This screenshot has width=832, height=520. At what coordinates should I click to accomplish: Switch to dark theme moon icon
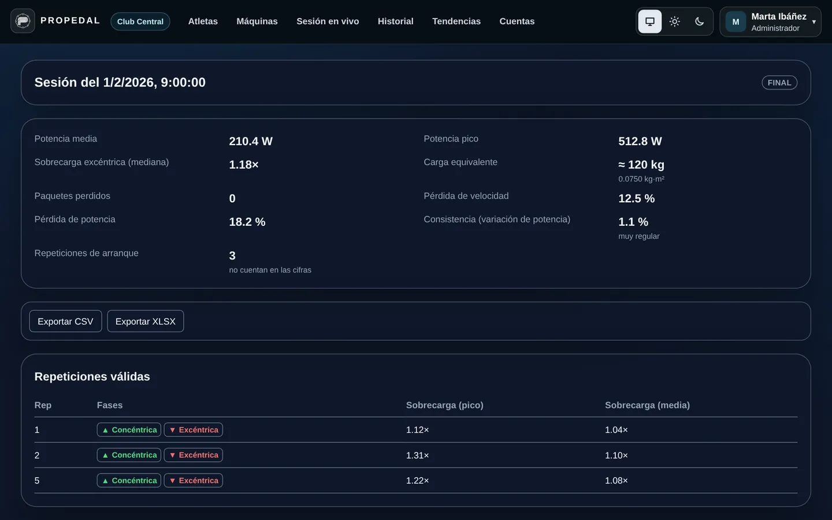pyautogui.click(x=699, y=21)
